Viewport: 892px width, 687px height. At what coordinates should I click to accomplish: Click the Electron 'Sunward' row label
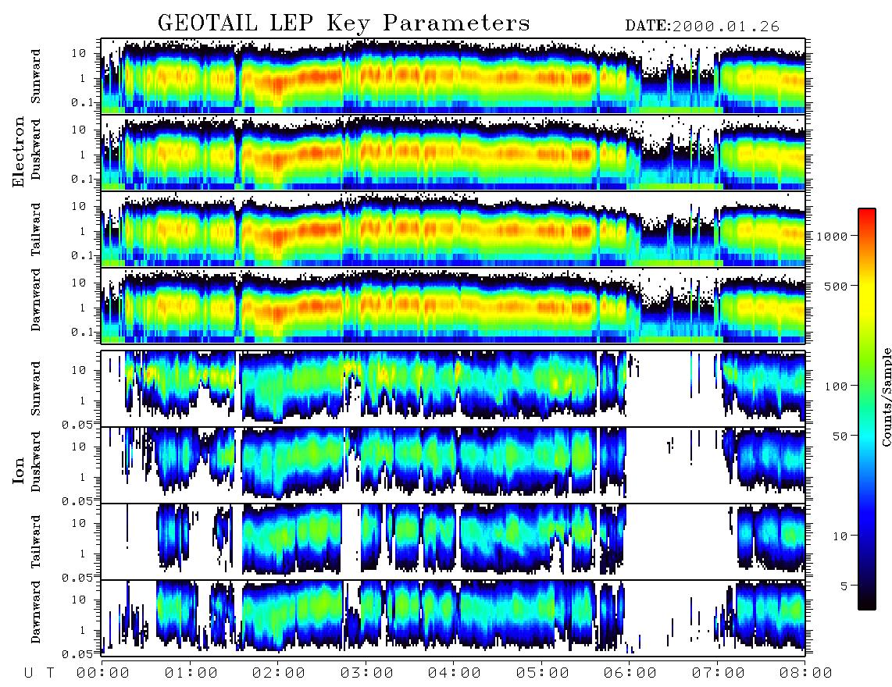click(36, 77)
